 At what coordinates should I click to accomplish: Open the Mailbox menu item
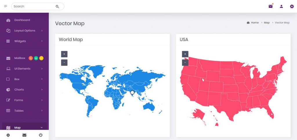click(20, 58)
